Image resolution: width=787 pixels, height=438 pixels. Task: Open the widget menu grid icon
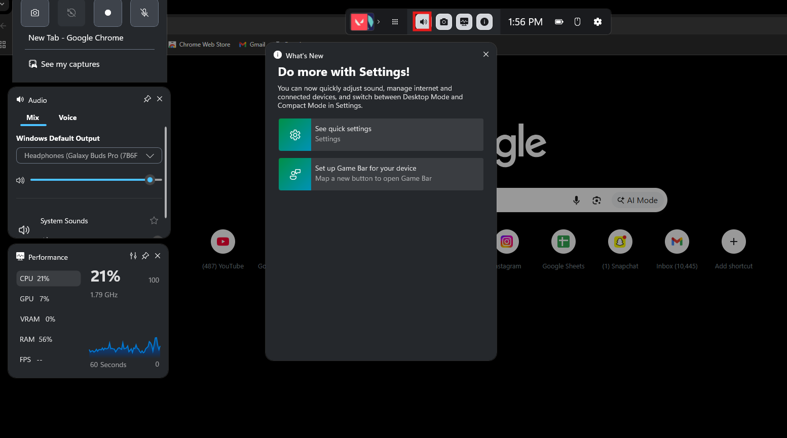[395, 22]
